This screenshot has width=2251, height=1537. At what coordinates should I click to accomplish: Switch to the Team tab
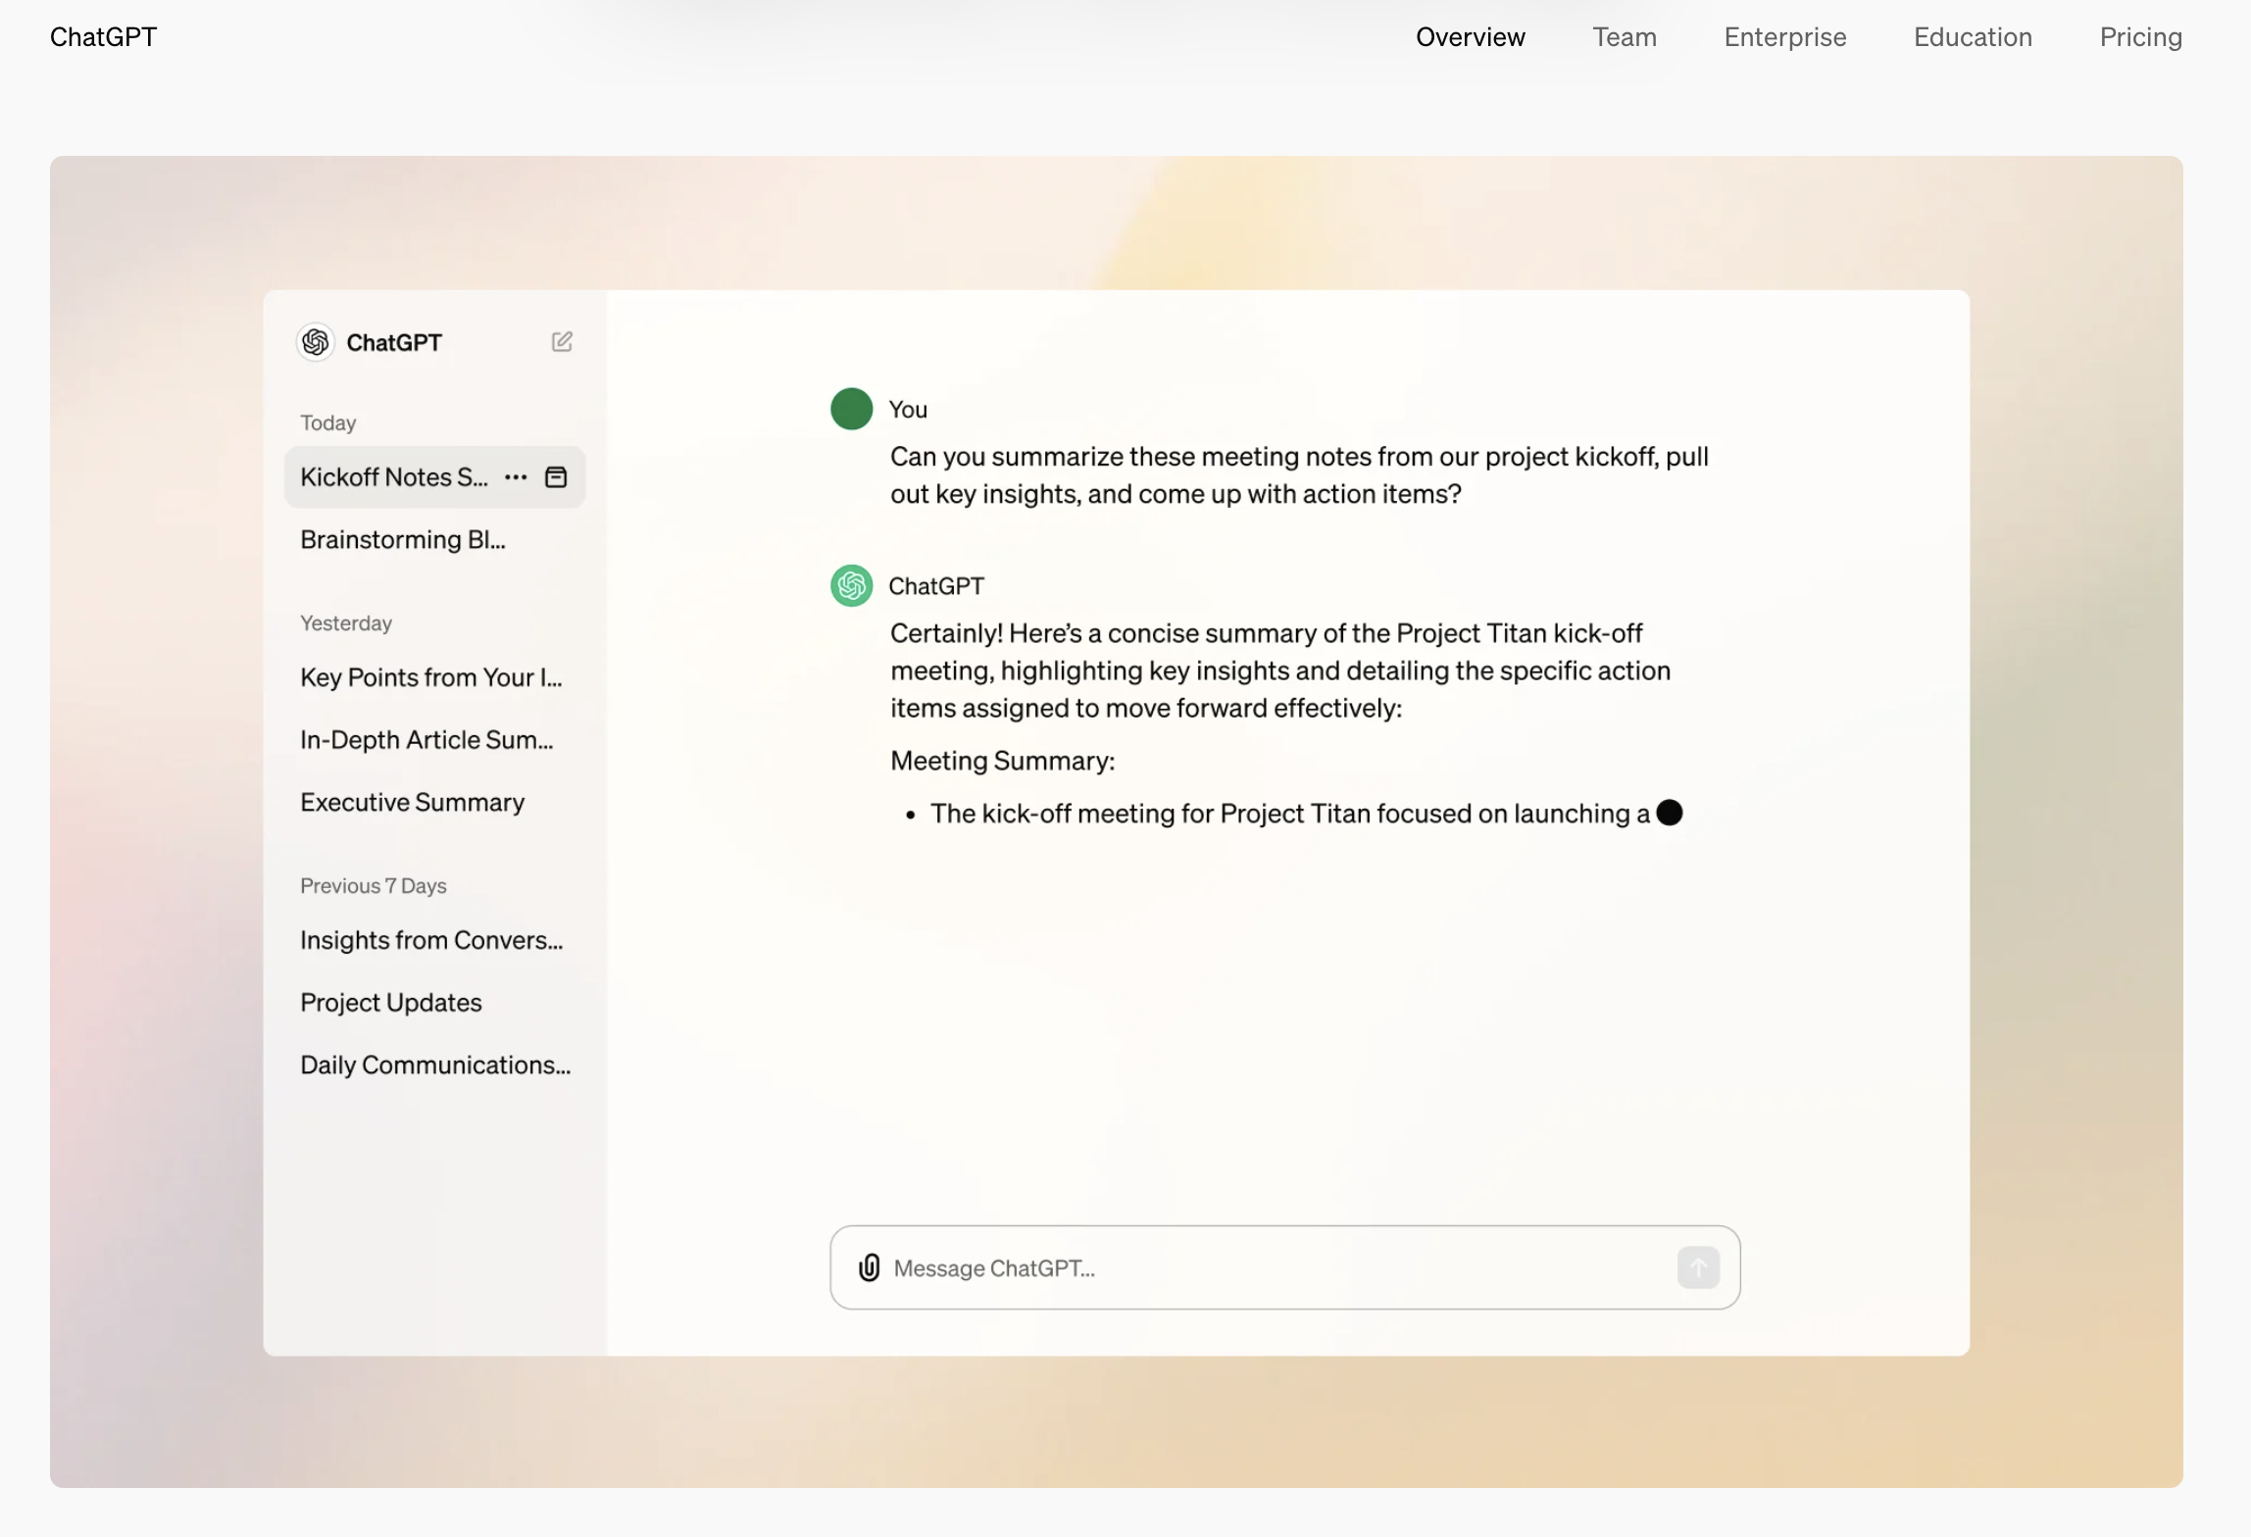click(x=1625, y=37)
